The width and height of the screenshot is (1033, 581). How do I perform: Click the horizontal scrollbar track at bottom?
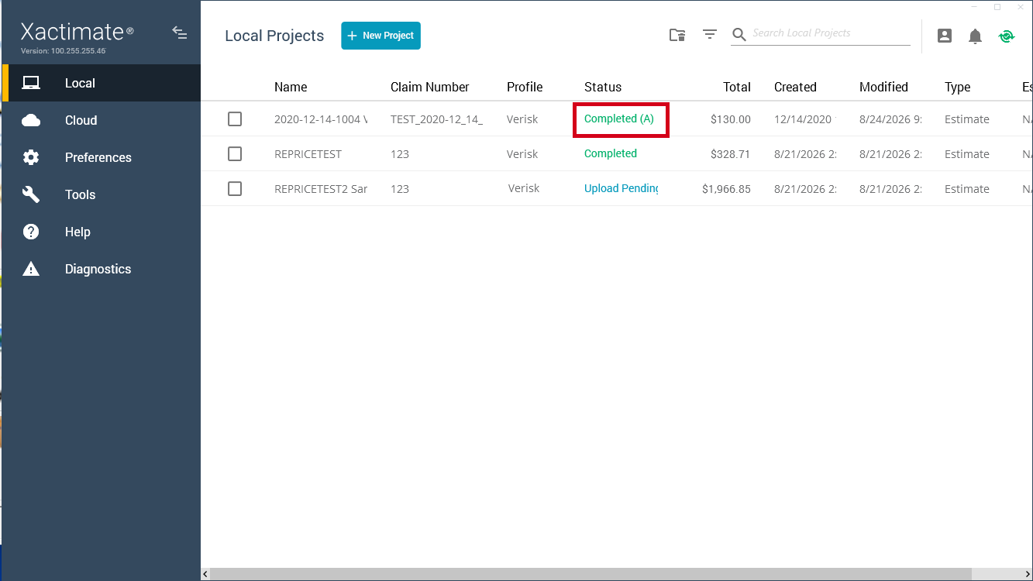tap(617, 574)
